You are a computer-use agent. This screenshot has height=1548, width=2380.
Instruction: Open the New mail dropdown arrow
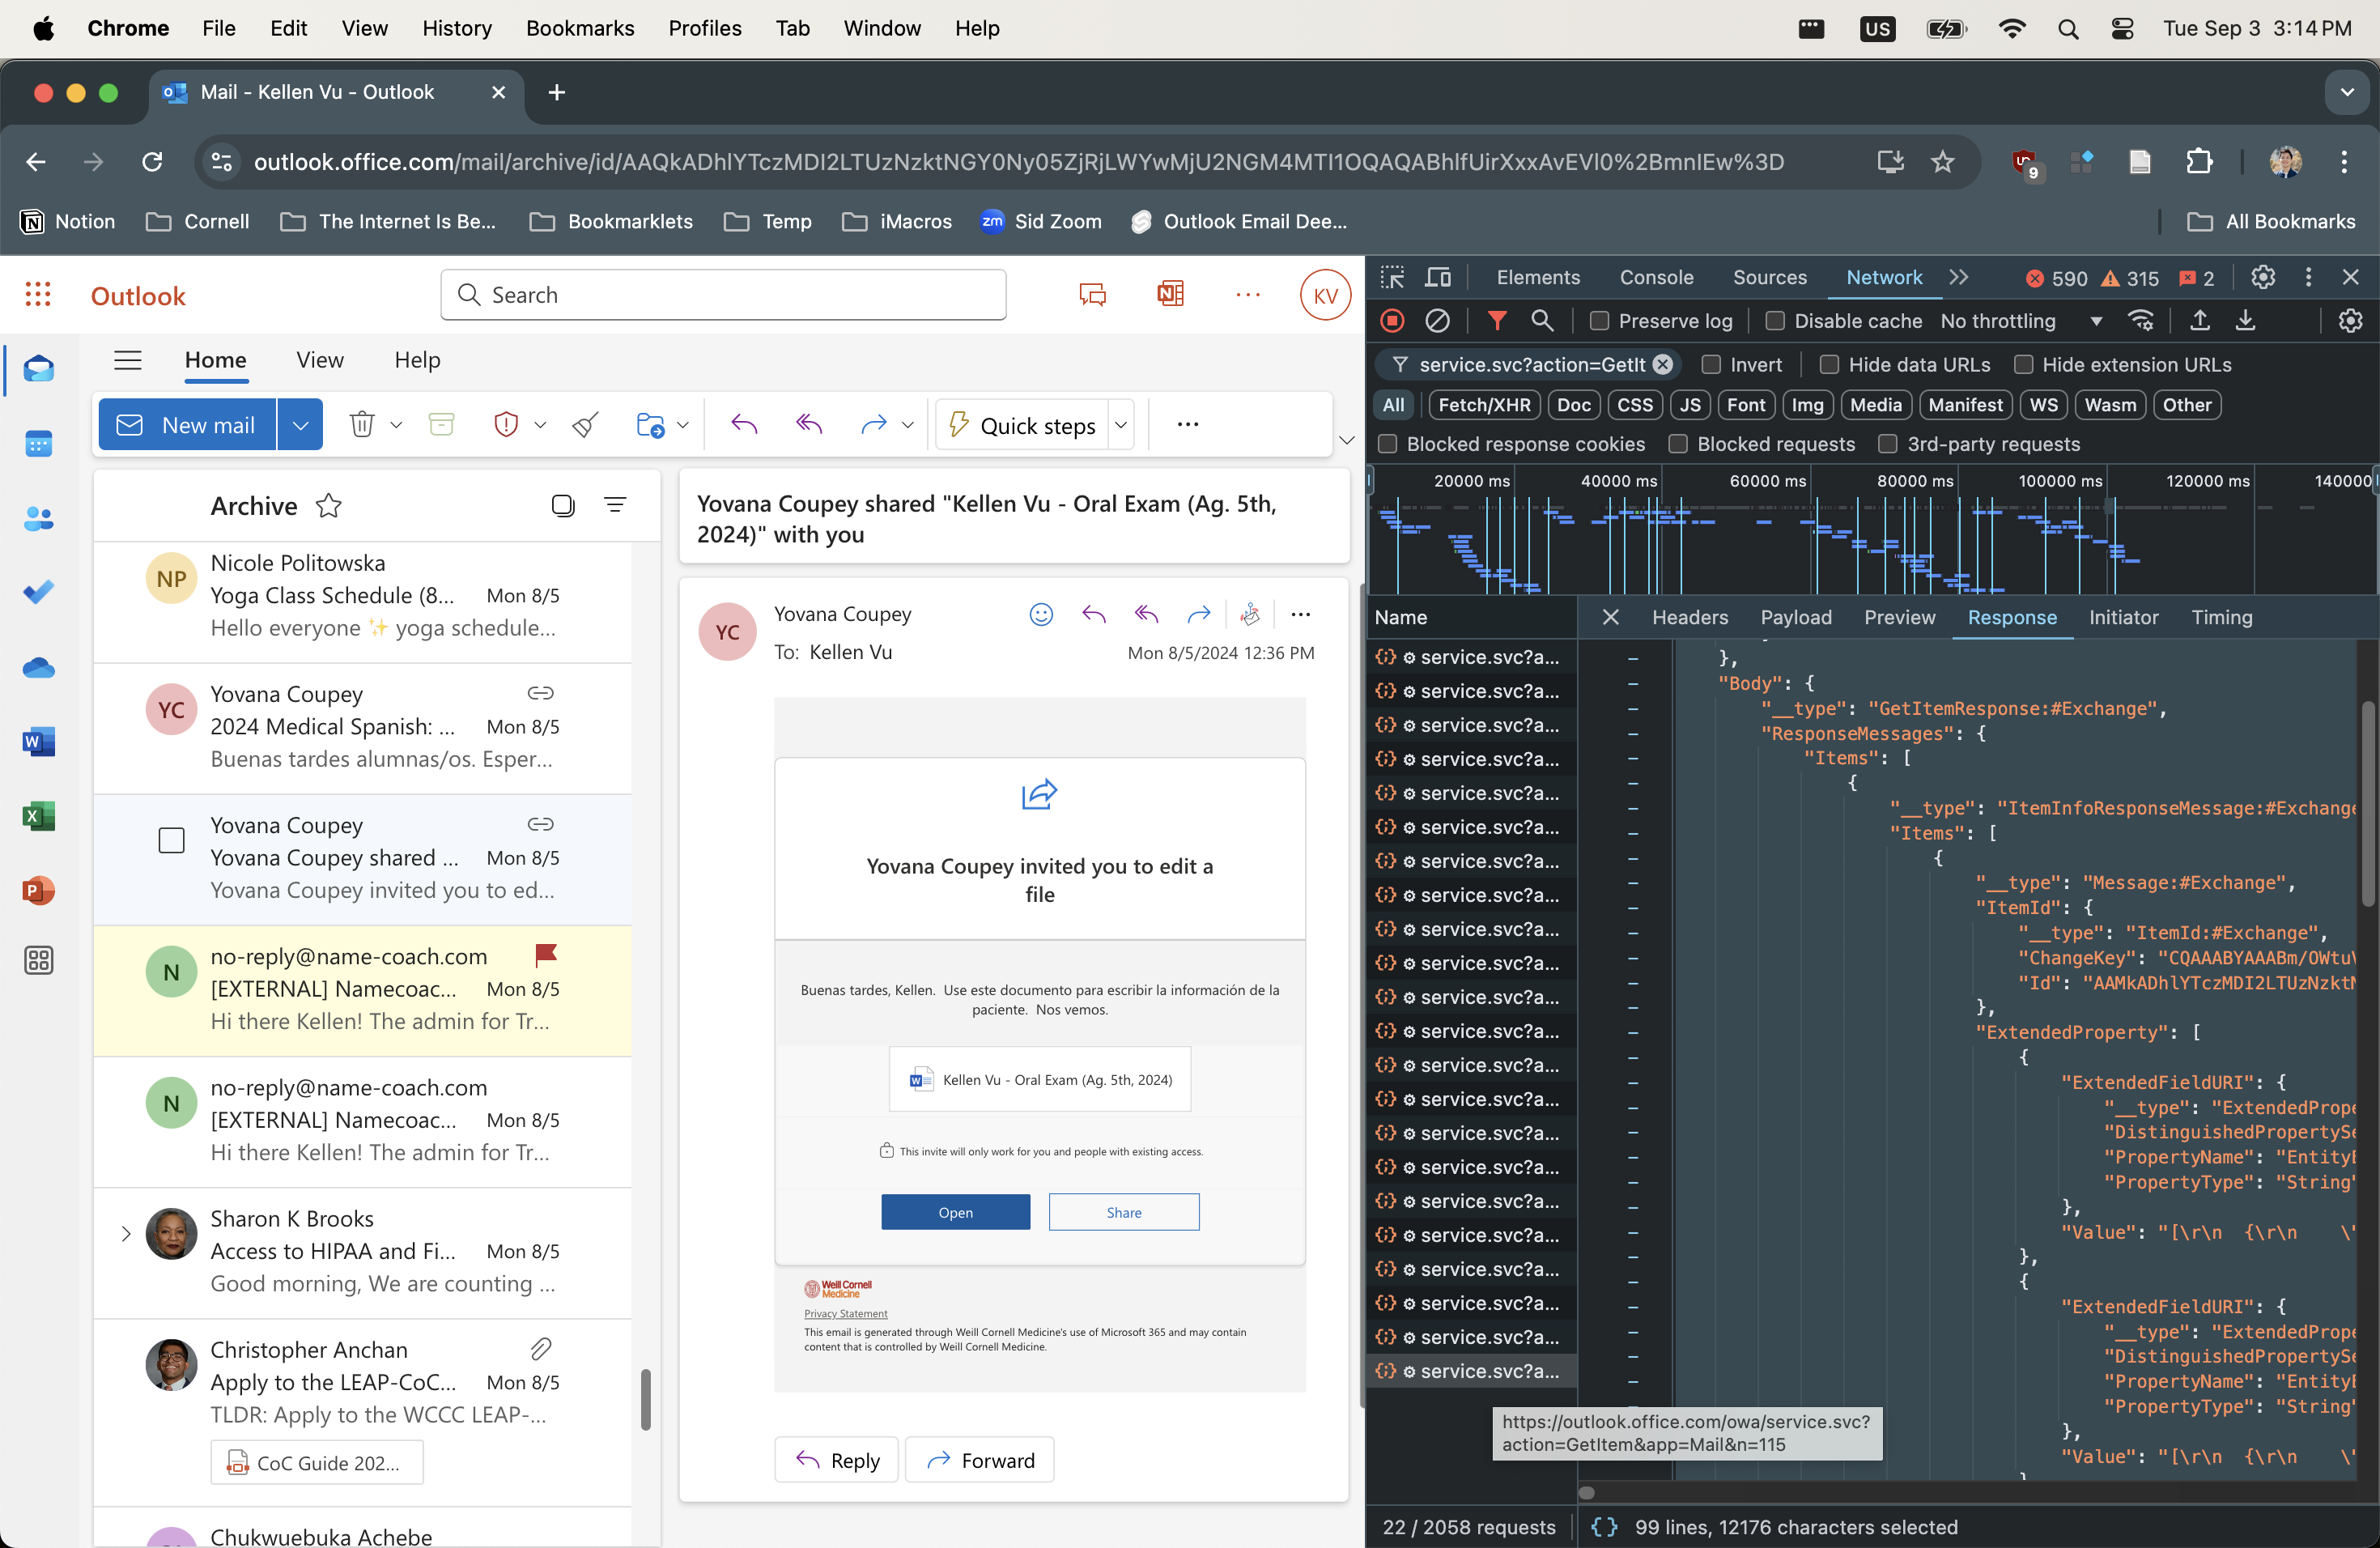pyautogui.click(x=300, y=425)
